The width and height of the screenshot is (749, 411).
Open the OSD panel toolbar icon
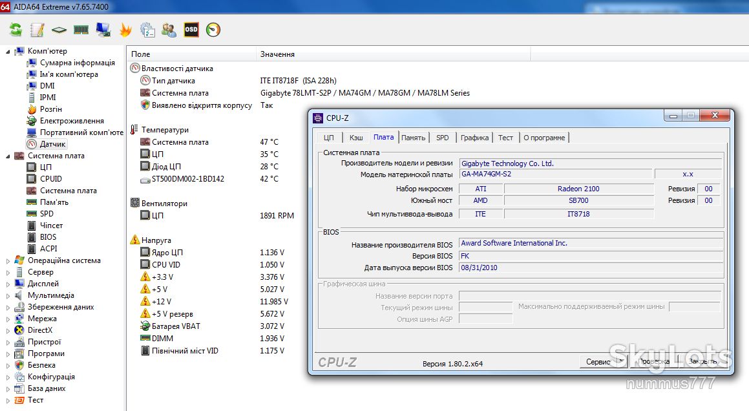[191, 30]
